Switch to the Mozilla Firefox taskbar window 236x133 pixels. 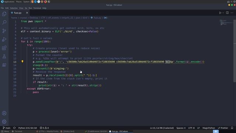point(48,132)
